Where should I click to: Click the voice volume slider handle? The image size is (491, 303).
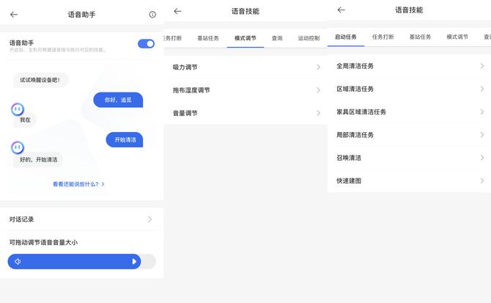[134, 262]
